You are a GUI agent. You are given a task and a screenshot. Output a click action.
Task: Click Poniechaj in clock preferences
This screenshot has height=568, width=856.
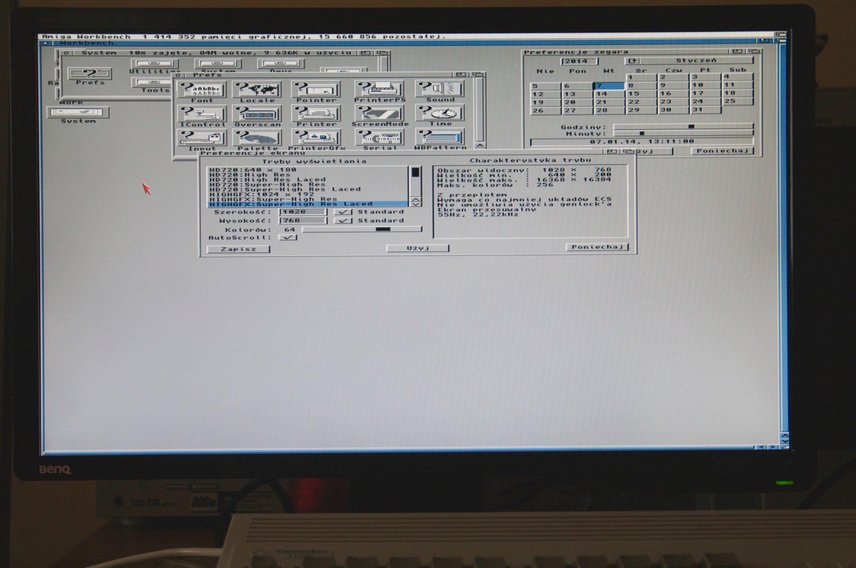722,151
